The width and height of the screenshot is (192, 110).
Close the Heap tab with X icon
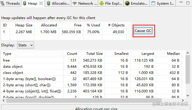[41, 3]
